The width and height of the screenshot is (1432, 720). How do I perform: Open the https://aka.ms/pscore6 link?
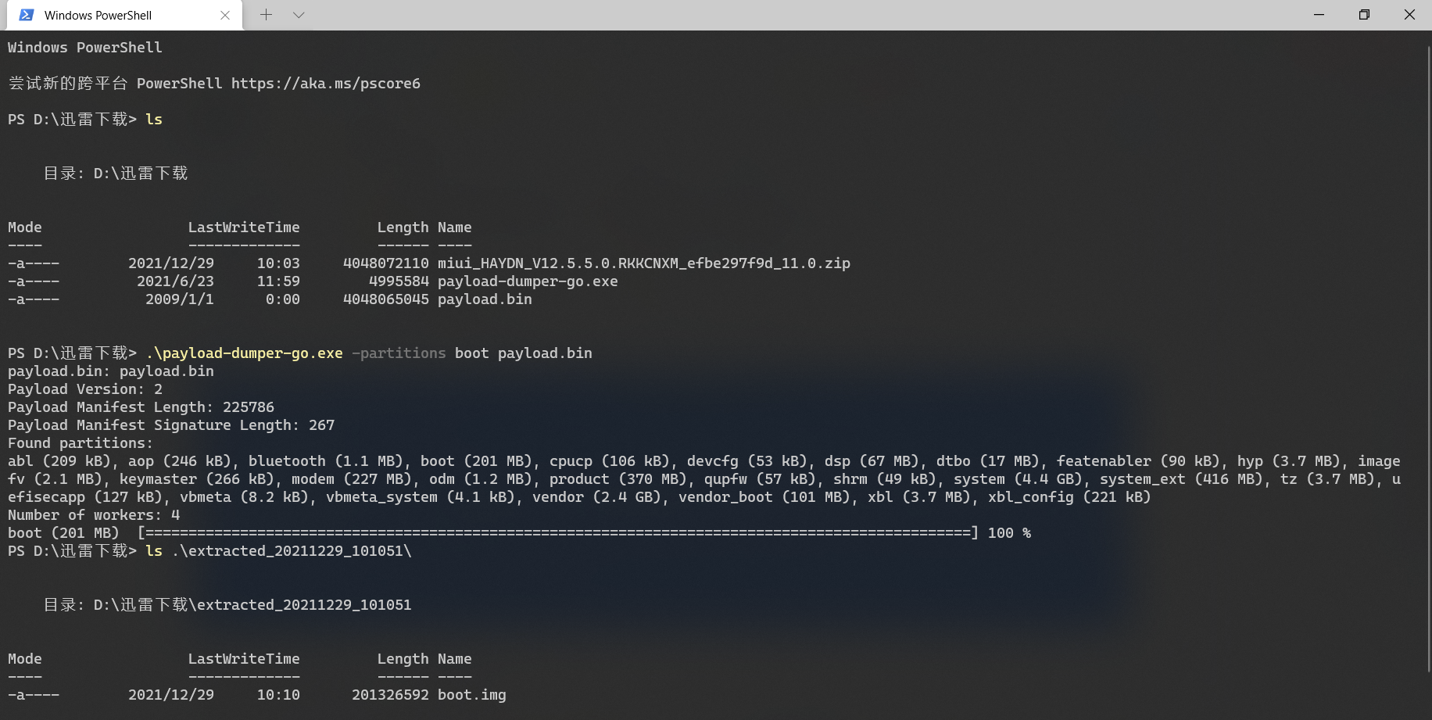coord(325,83)
